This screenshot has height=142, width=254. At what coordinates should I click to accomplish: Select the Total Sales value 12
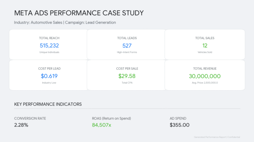(x=205, y=45)
